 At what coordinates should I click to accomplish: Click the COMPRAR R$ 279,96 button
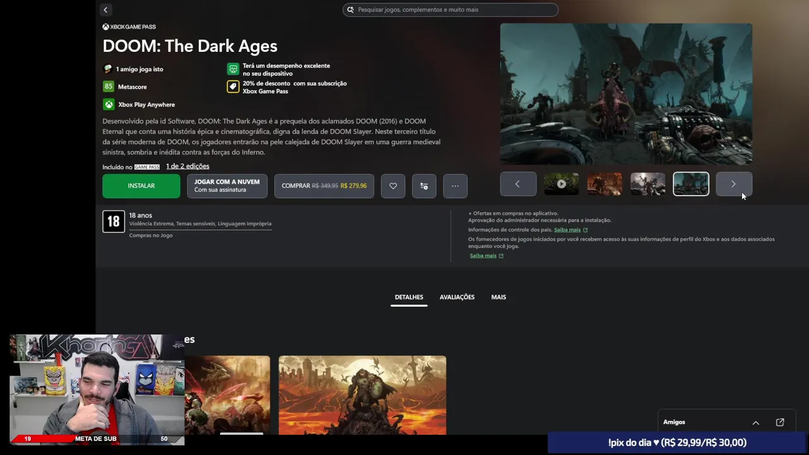pyautogui.click(x=324, y=186)
